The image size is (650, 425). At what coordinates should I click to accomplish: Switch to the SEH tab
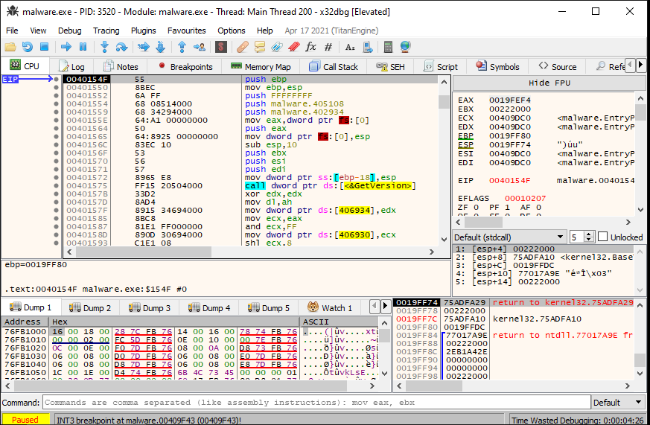390,67
